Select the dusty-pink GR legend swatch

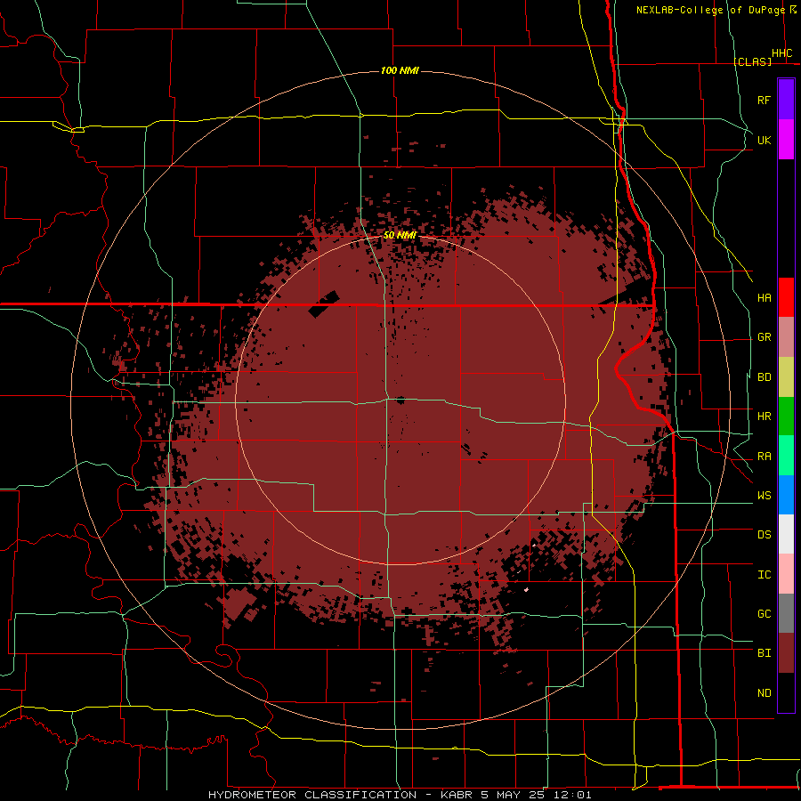click(x=786, y=337)
